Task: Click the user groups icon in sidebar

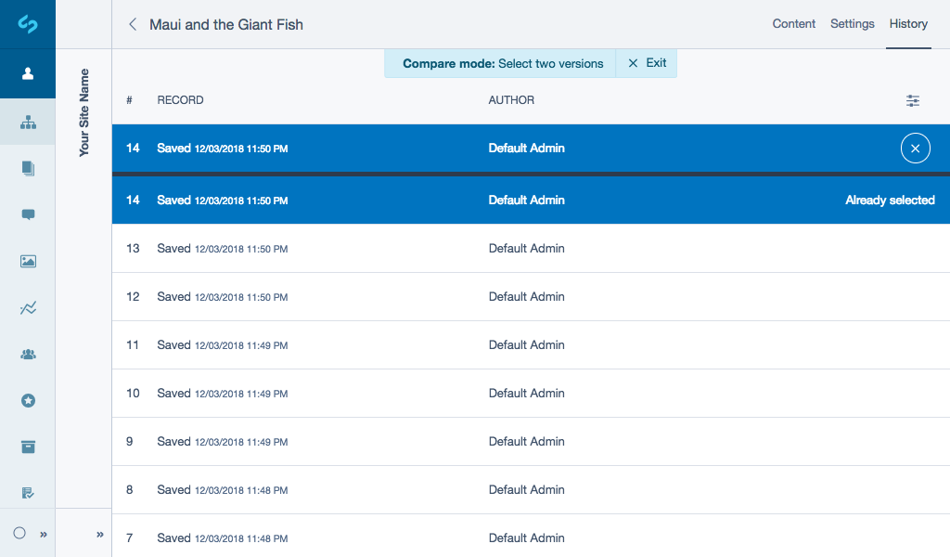Action: click(x=28, y=354)
